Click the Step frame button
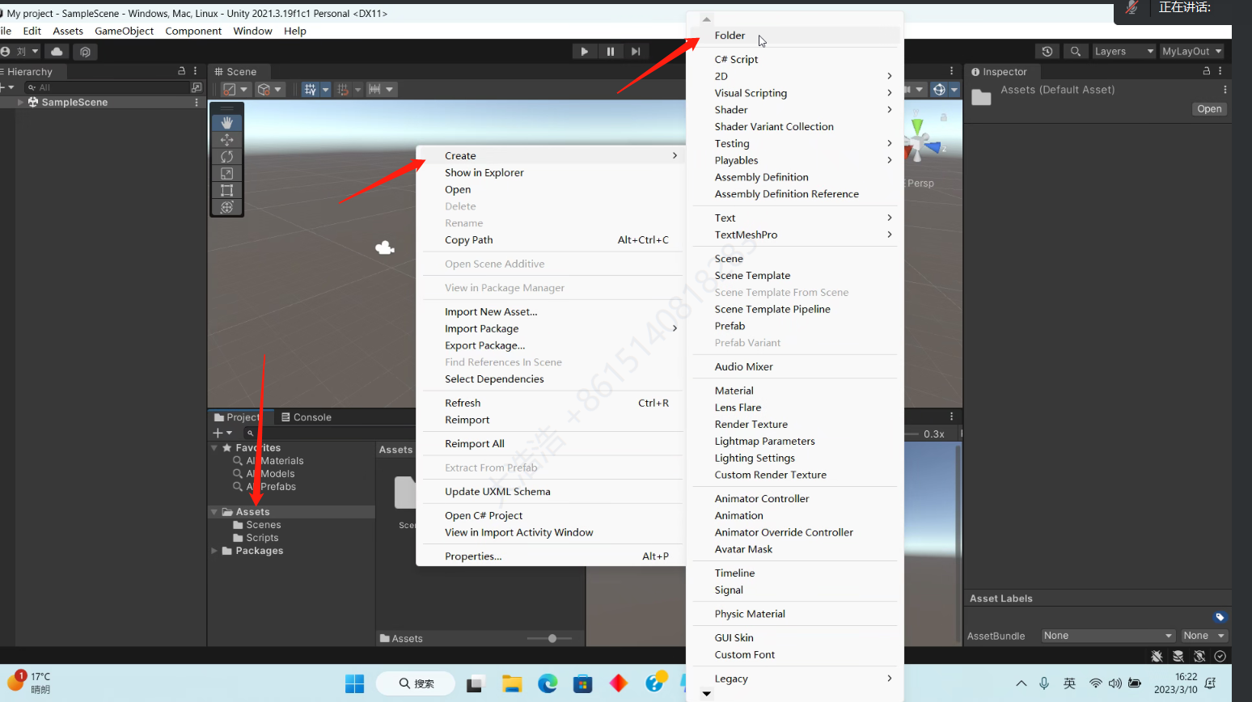 coord(636,51)
